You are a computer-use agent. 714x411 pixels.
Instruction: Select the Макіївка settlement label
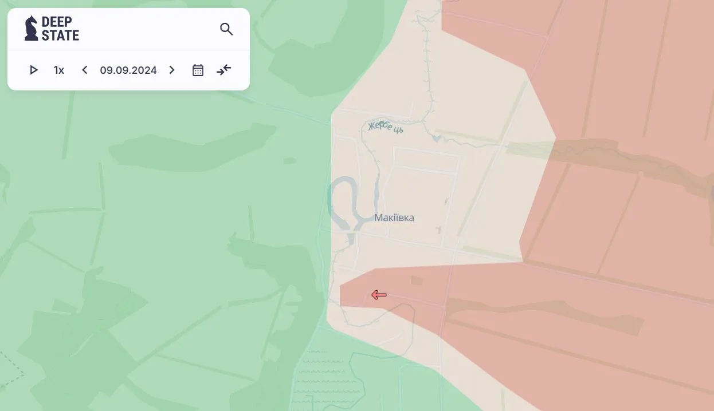click(394, 218)
